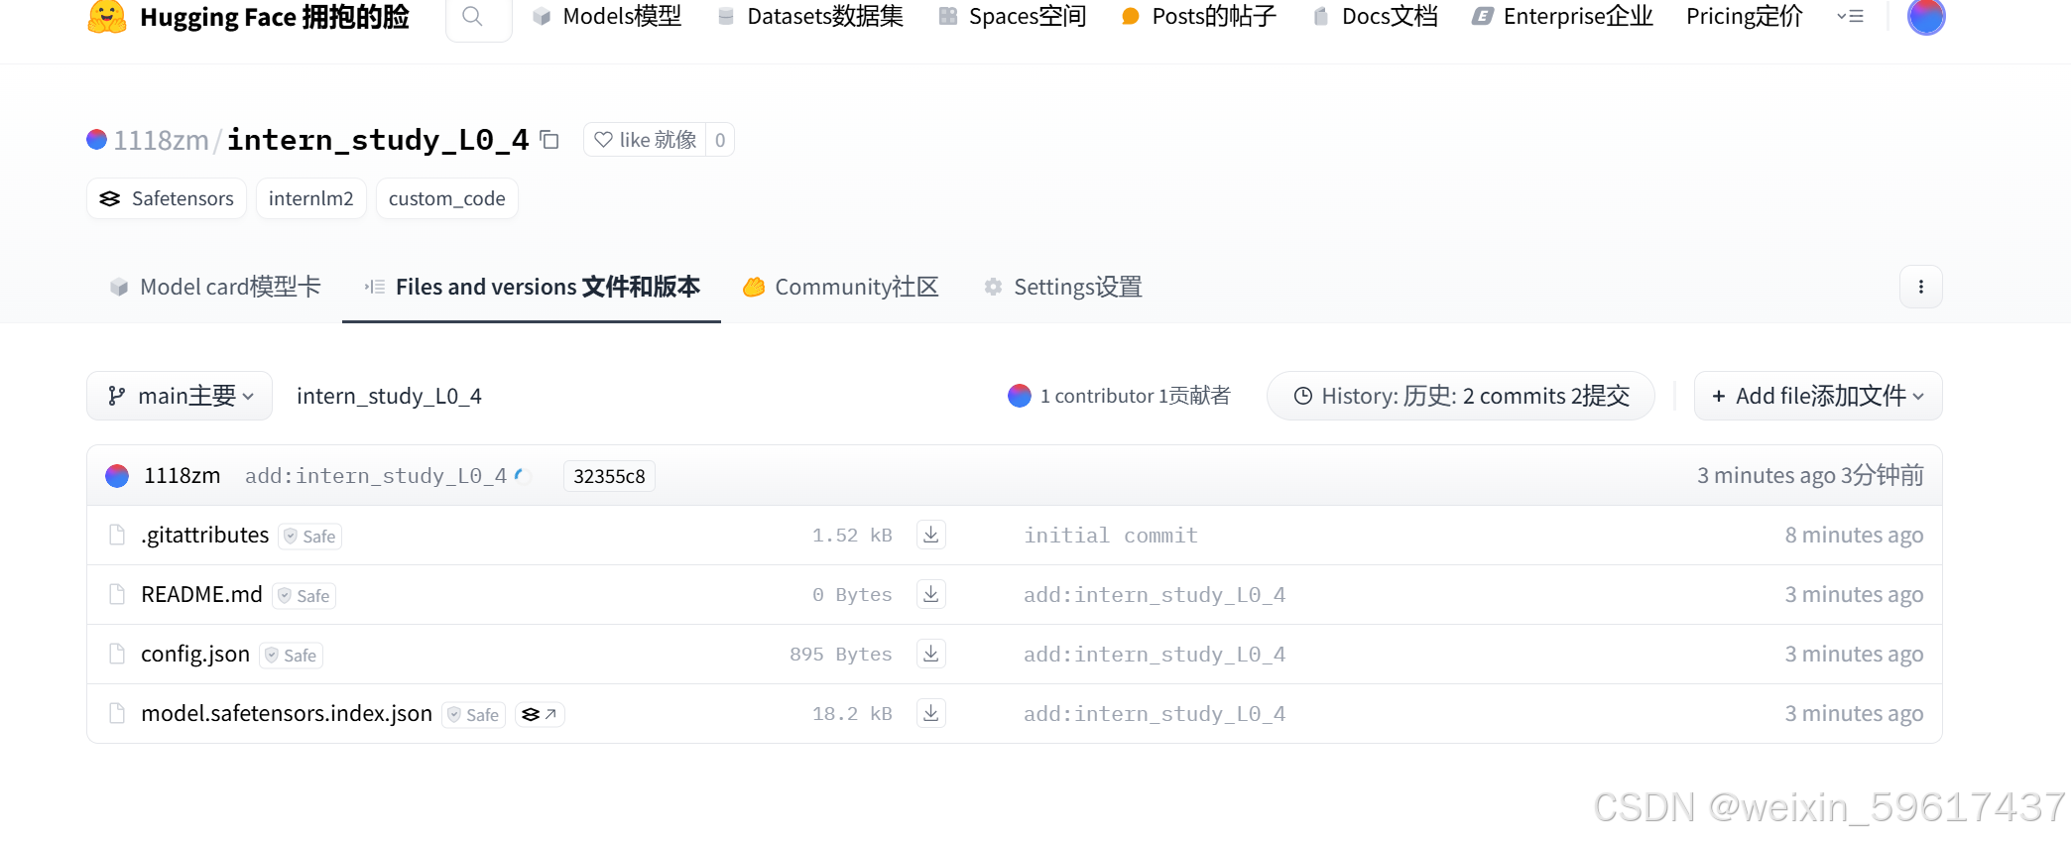Switch to the Model card tab
Image resolution: width=2071 pixels, height=841 pixels.
(215, 287)
